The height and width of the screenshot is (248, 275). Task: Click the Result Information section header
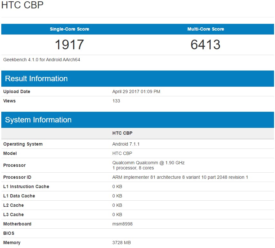36,79
